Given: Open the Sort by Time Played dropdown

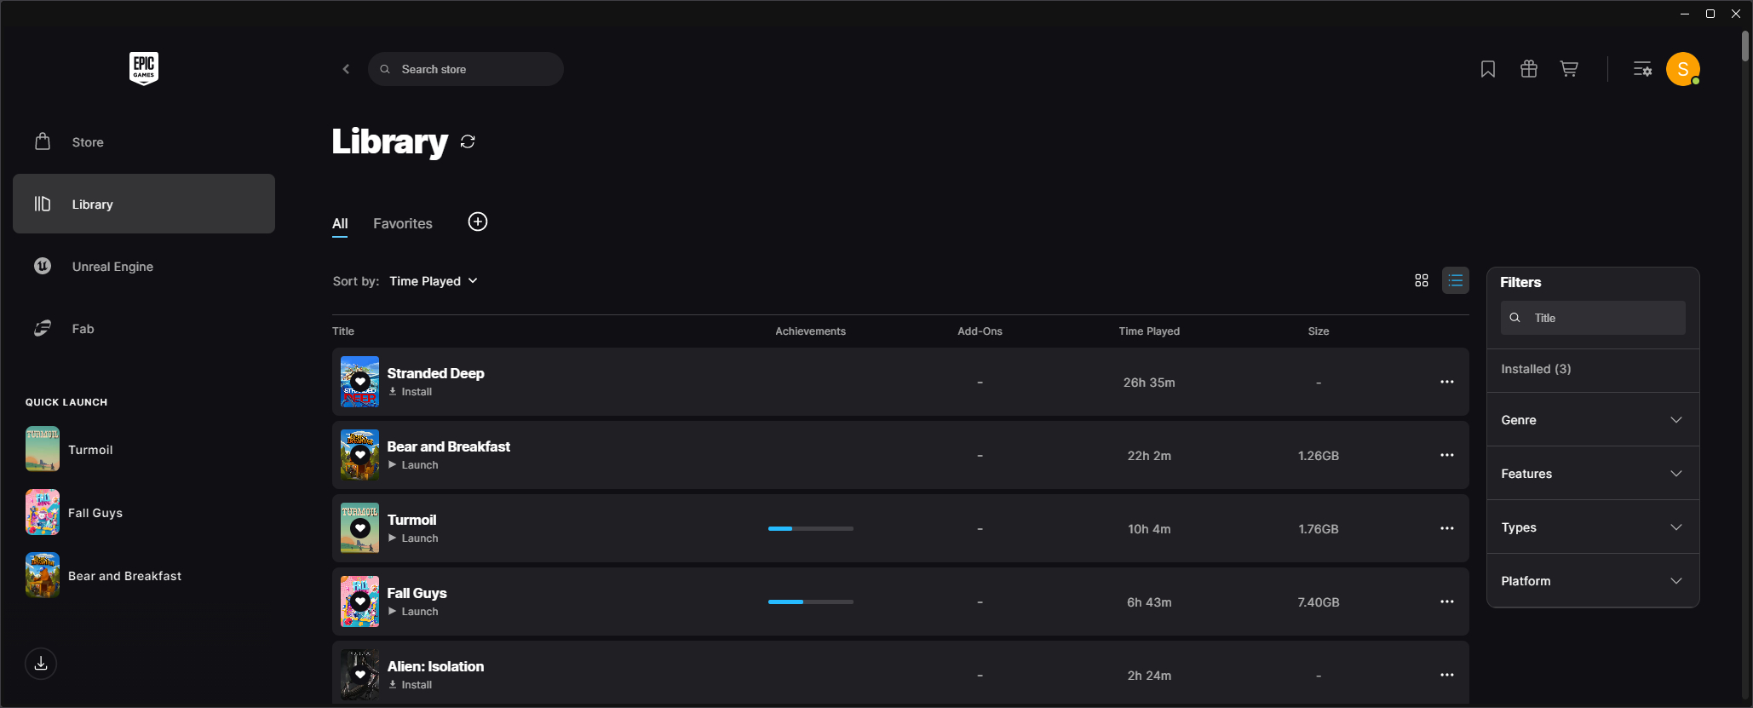Looking at the screenshot, I should [434, 281].
